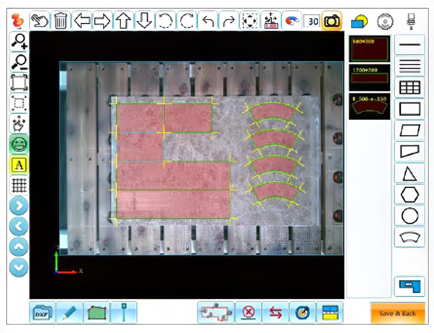Choose the hexagon shape
The width and height of the screenshot is (434, 333).
[410, 195]
